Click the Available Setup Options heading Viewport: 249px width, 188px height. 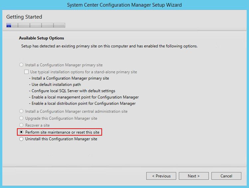42,38
